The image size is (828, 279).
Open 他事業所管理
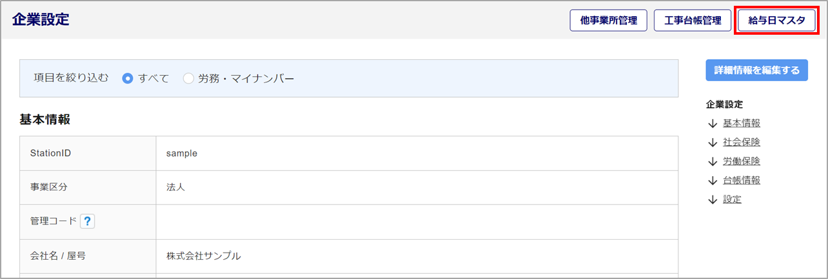click(x=609, y=20)
